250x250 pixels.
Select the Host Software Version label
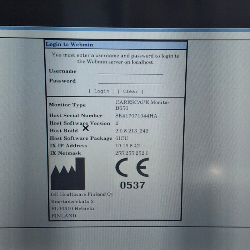(79, 123)
